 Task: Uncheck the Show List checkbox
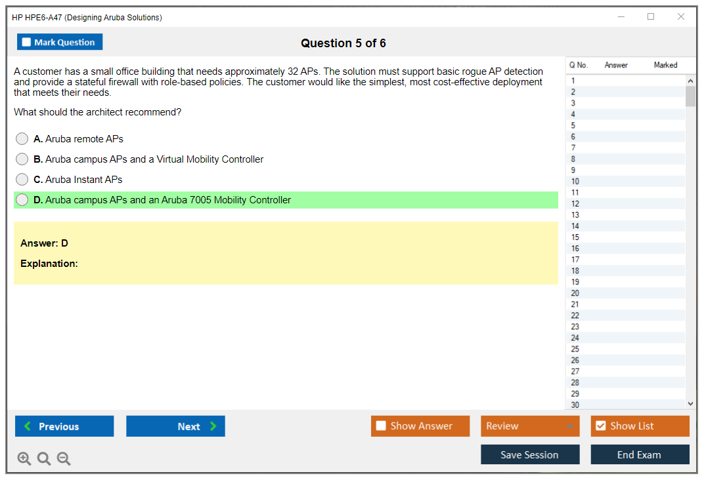click(600, 426)
